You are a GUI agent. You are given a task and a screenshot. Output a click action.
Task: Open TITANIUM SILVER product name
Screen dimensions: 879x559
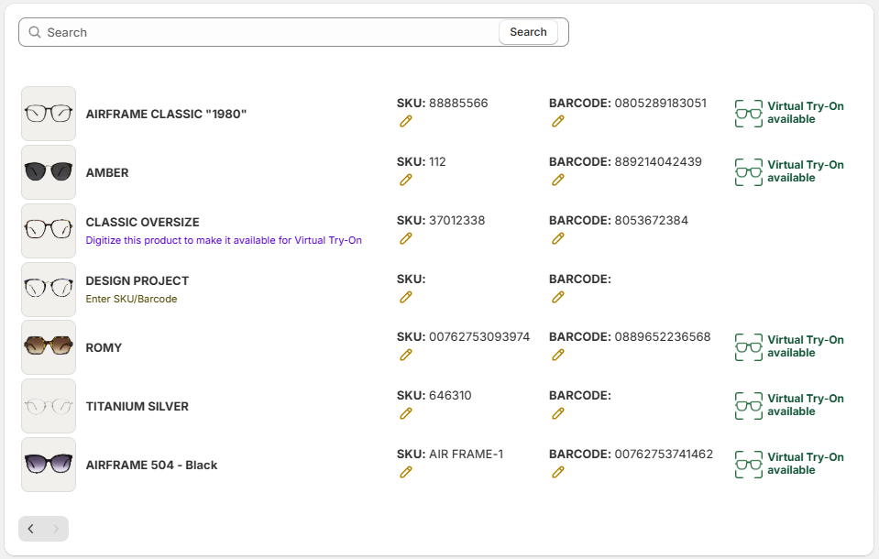(137, 406)
